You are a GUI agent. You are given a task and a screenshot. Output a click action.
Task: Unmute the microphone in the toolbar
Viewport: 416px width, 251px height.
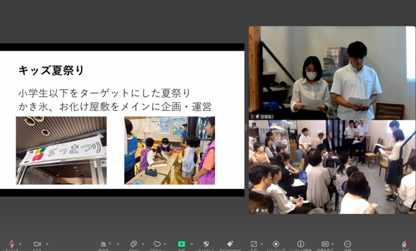(x=12, y=244)
